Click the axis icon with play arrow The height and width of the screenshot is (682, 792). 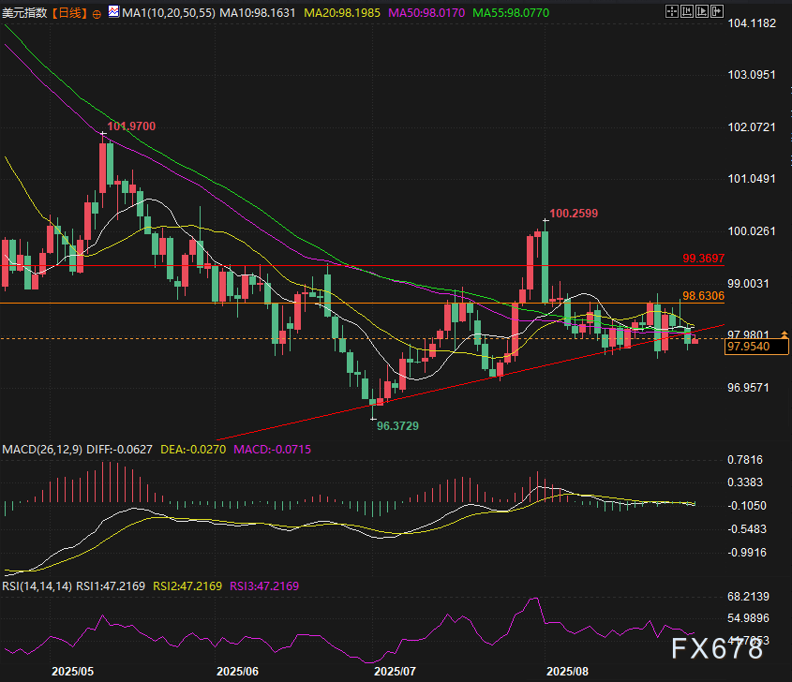[x=704, y=12]
